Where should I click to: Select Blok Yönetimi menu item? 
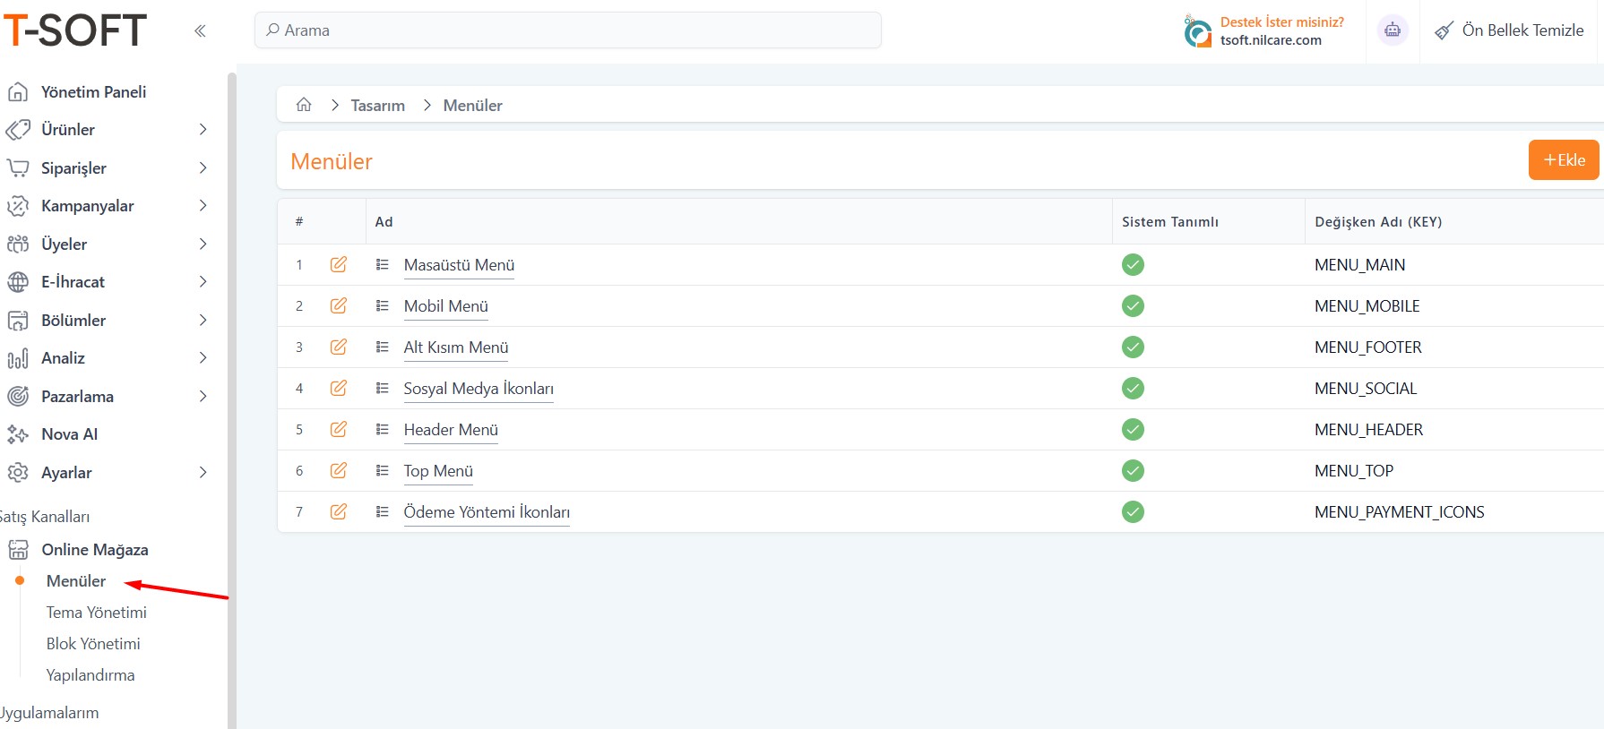pos(93,644)
